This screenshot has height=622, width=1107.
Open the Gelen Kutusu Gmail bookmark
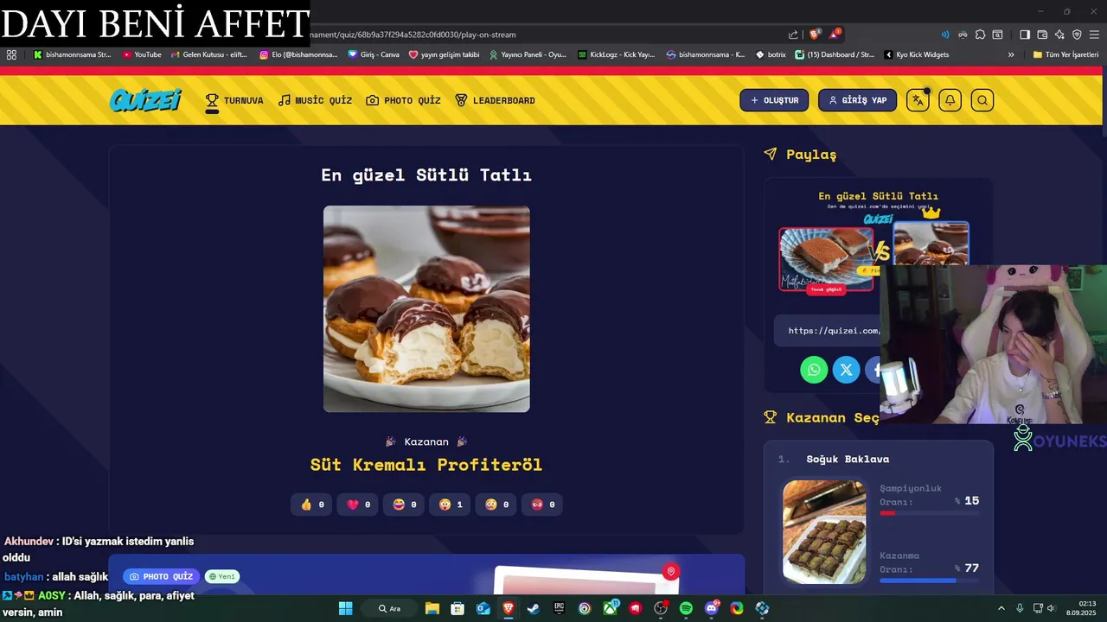click(x=209, y=54)
